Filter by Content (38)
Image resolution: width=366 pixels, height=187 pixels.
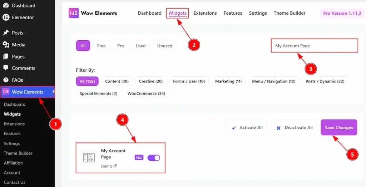point(117,81)
